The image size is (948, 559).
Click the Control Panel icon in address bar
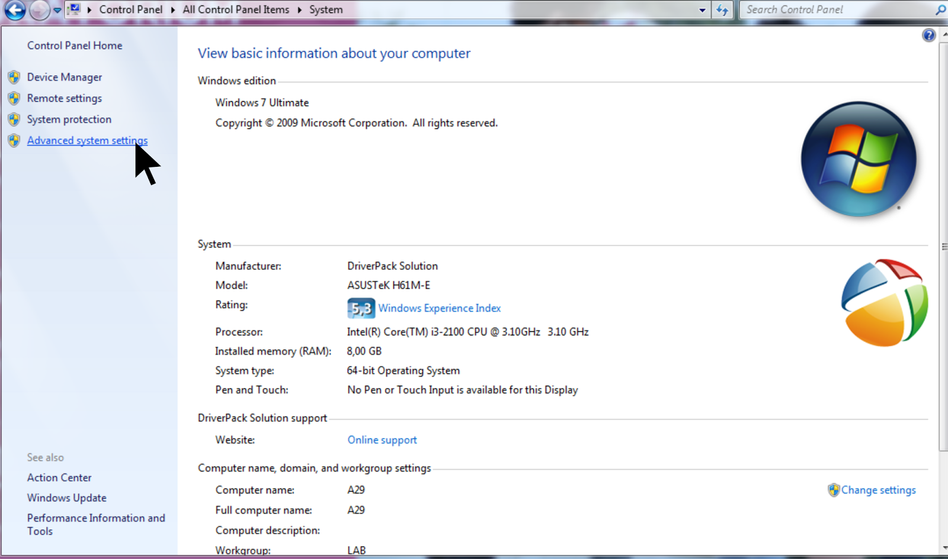75,9
